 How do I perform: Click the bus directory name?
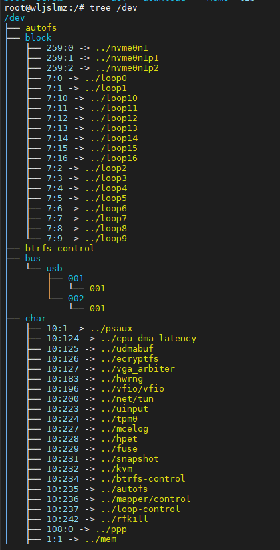coord(33,259)
